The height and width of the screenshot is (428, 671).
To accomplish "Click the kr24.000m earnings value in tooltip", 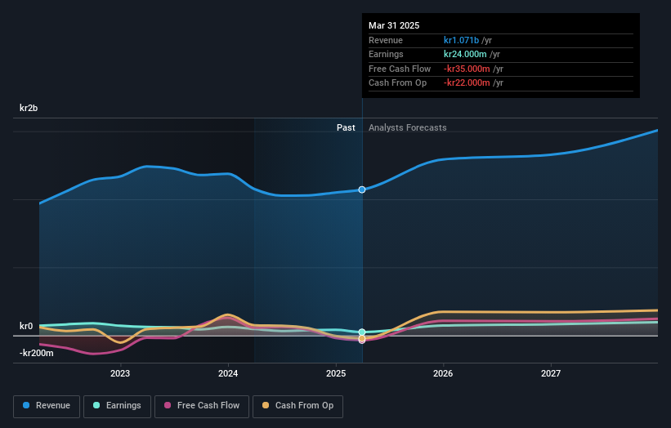I will tap(465, 54).
